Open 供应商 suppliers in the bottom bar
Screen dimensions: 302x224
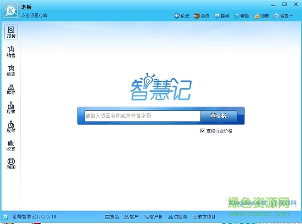coord(177,217)
